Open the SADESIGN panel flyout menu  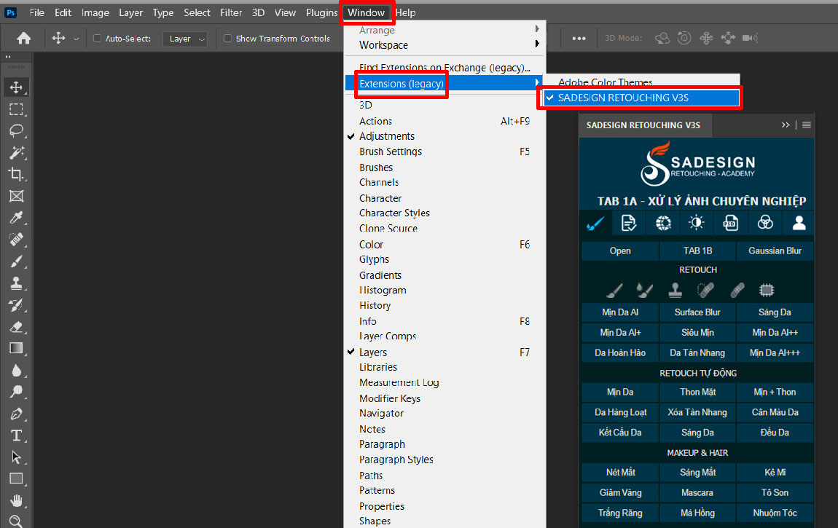(x=807, y=125)
